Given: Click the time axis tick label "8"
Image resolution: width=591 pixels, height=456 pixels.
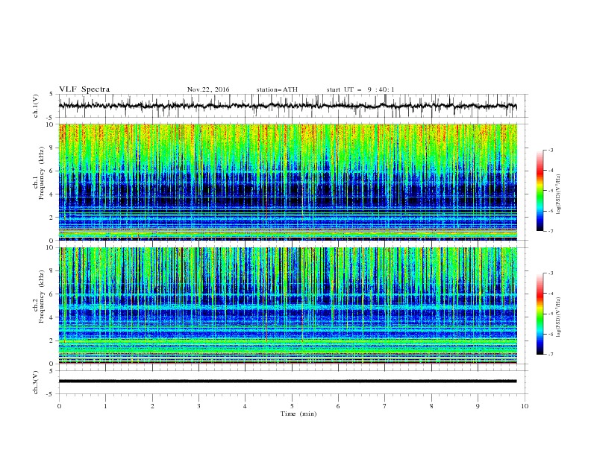Looking at the screenshot, I should point(431,406).
